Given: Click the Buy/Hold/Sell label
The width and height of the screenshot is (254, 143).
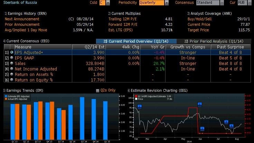Looking at the screenshot, I should [x=200, y=19].
